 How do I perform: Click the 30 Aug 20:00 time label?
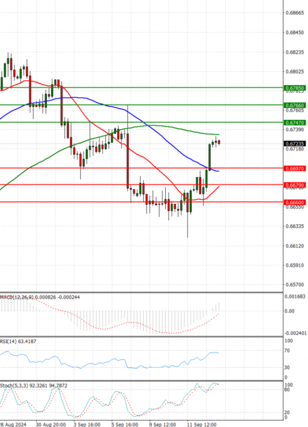coord(51,424)
